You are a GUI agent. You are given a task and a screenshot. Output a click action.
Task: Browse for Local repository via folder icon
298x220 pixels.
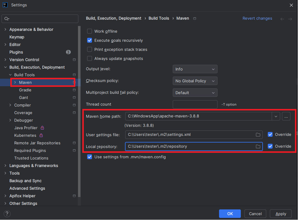pyautogui.click(x=258, y=146)
